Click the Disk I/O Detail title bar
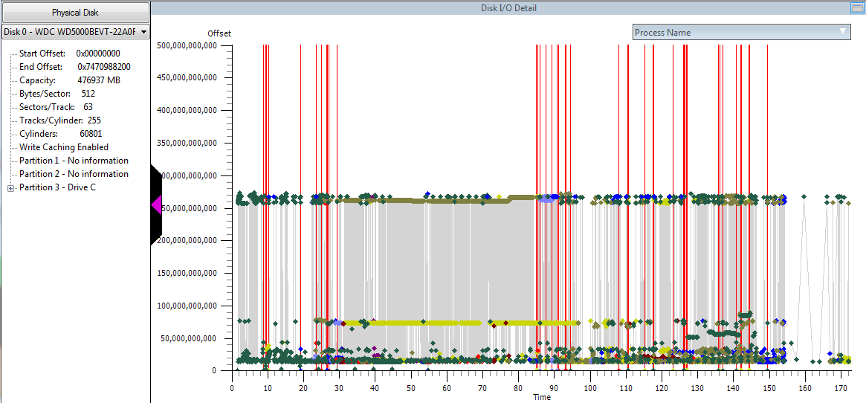This screenshot has width=866, height=403. point(508,8)
